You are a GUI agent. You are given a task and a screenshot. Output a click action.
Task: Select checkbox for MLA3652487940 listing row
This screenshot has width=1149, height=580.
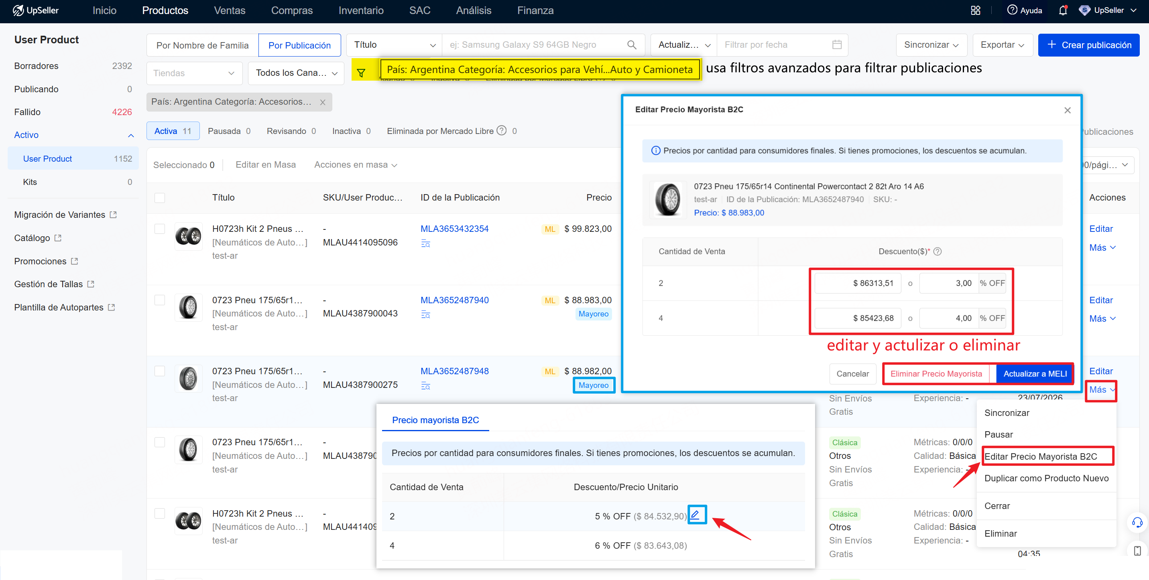point(160,300)
